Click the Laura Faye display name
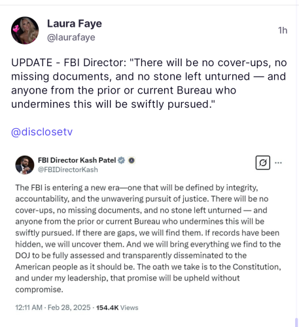Image resolution: width=299 pixels, height=327 pixels. [75, 24]
